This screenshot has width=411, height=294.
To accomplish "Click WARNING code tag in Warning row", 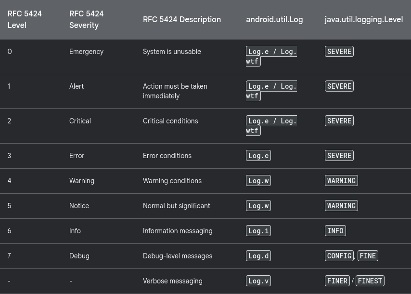I will 341,181.
